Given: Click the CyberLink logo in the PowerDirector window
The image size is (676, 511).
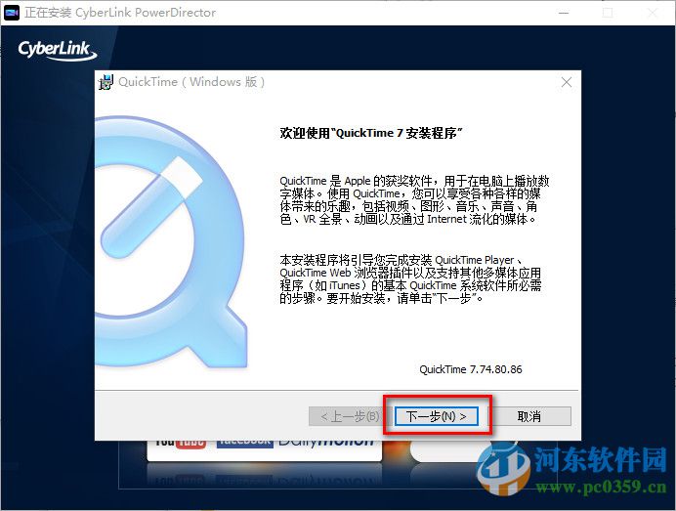Looking at the screenshot, I should [x=58, y=50].
